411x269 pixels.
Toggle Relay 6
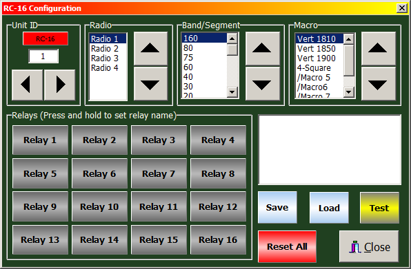click(99, 173)
